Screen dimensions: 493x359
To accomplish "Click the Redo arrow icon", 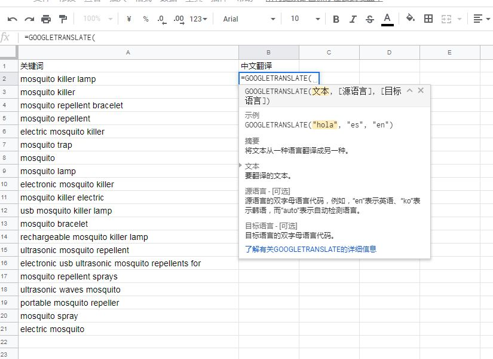I will pos(29,19).
